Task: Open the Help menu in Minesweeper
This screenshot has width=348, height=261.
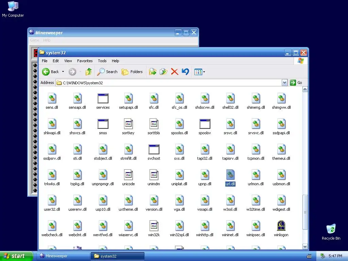Action: pos(47,40)
